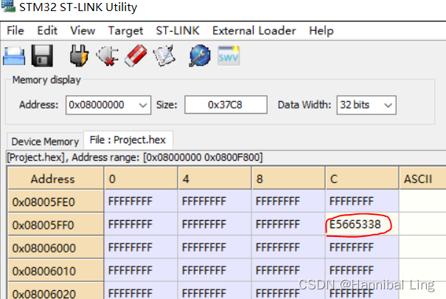
Task: Open the Target menu
Action: [125, 30]
